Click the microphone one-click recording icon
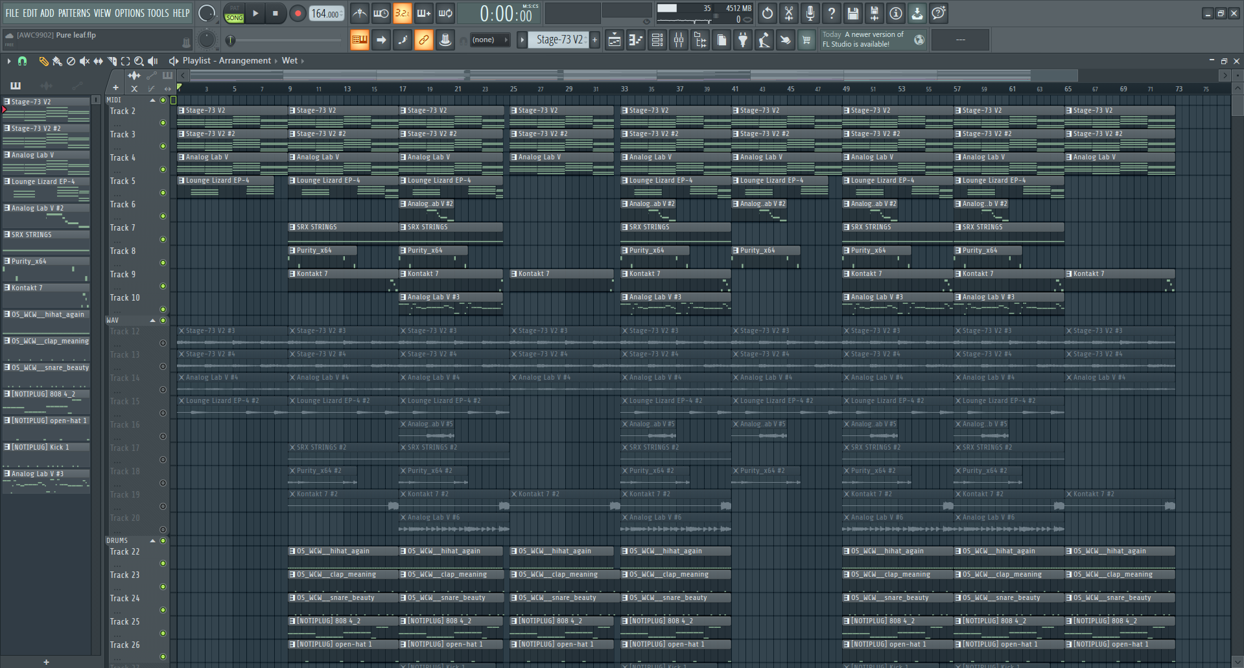 (810, 13)
